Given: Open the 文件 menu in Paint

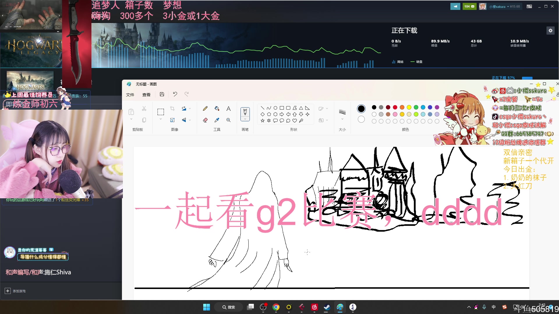Looking at the screenshot, I should point(130,94).
